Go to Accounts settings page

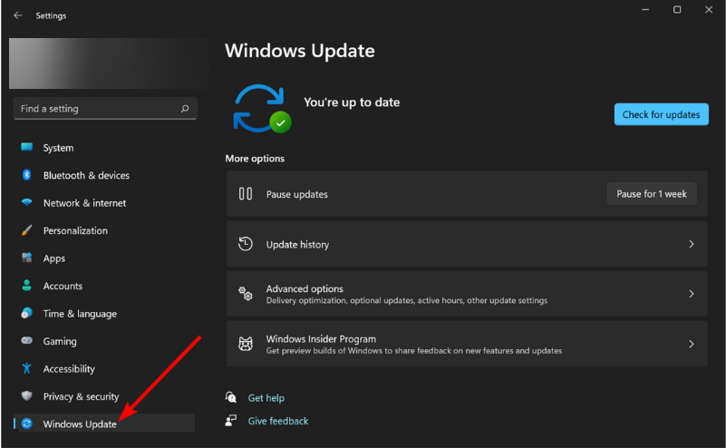(63, 286)
